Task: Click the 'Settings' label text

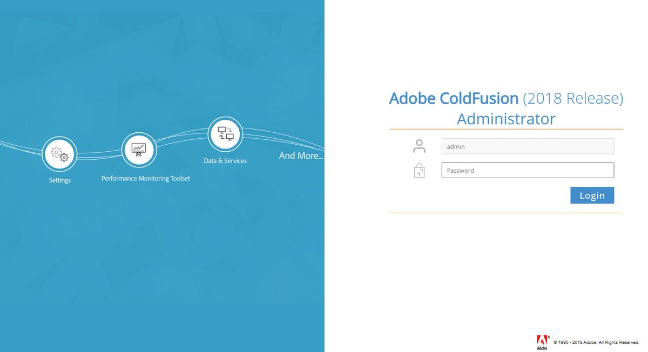Action: click(59, 180)
